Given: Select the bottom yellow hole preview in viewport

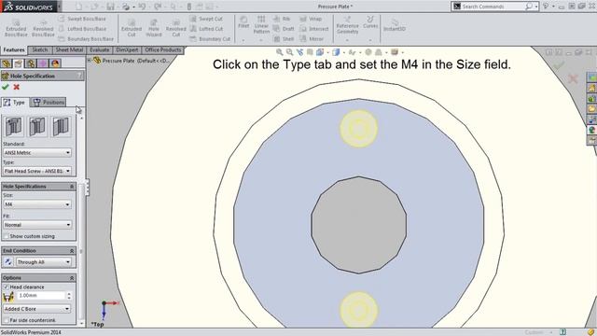Looking at the screenshot, I should [358, 310].
